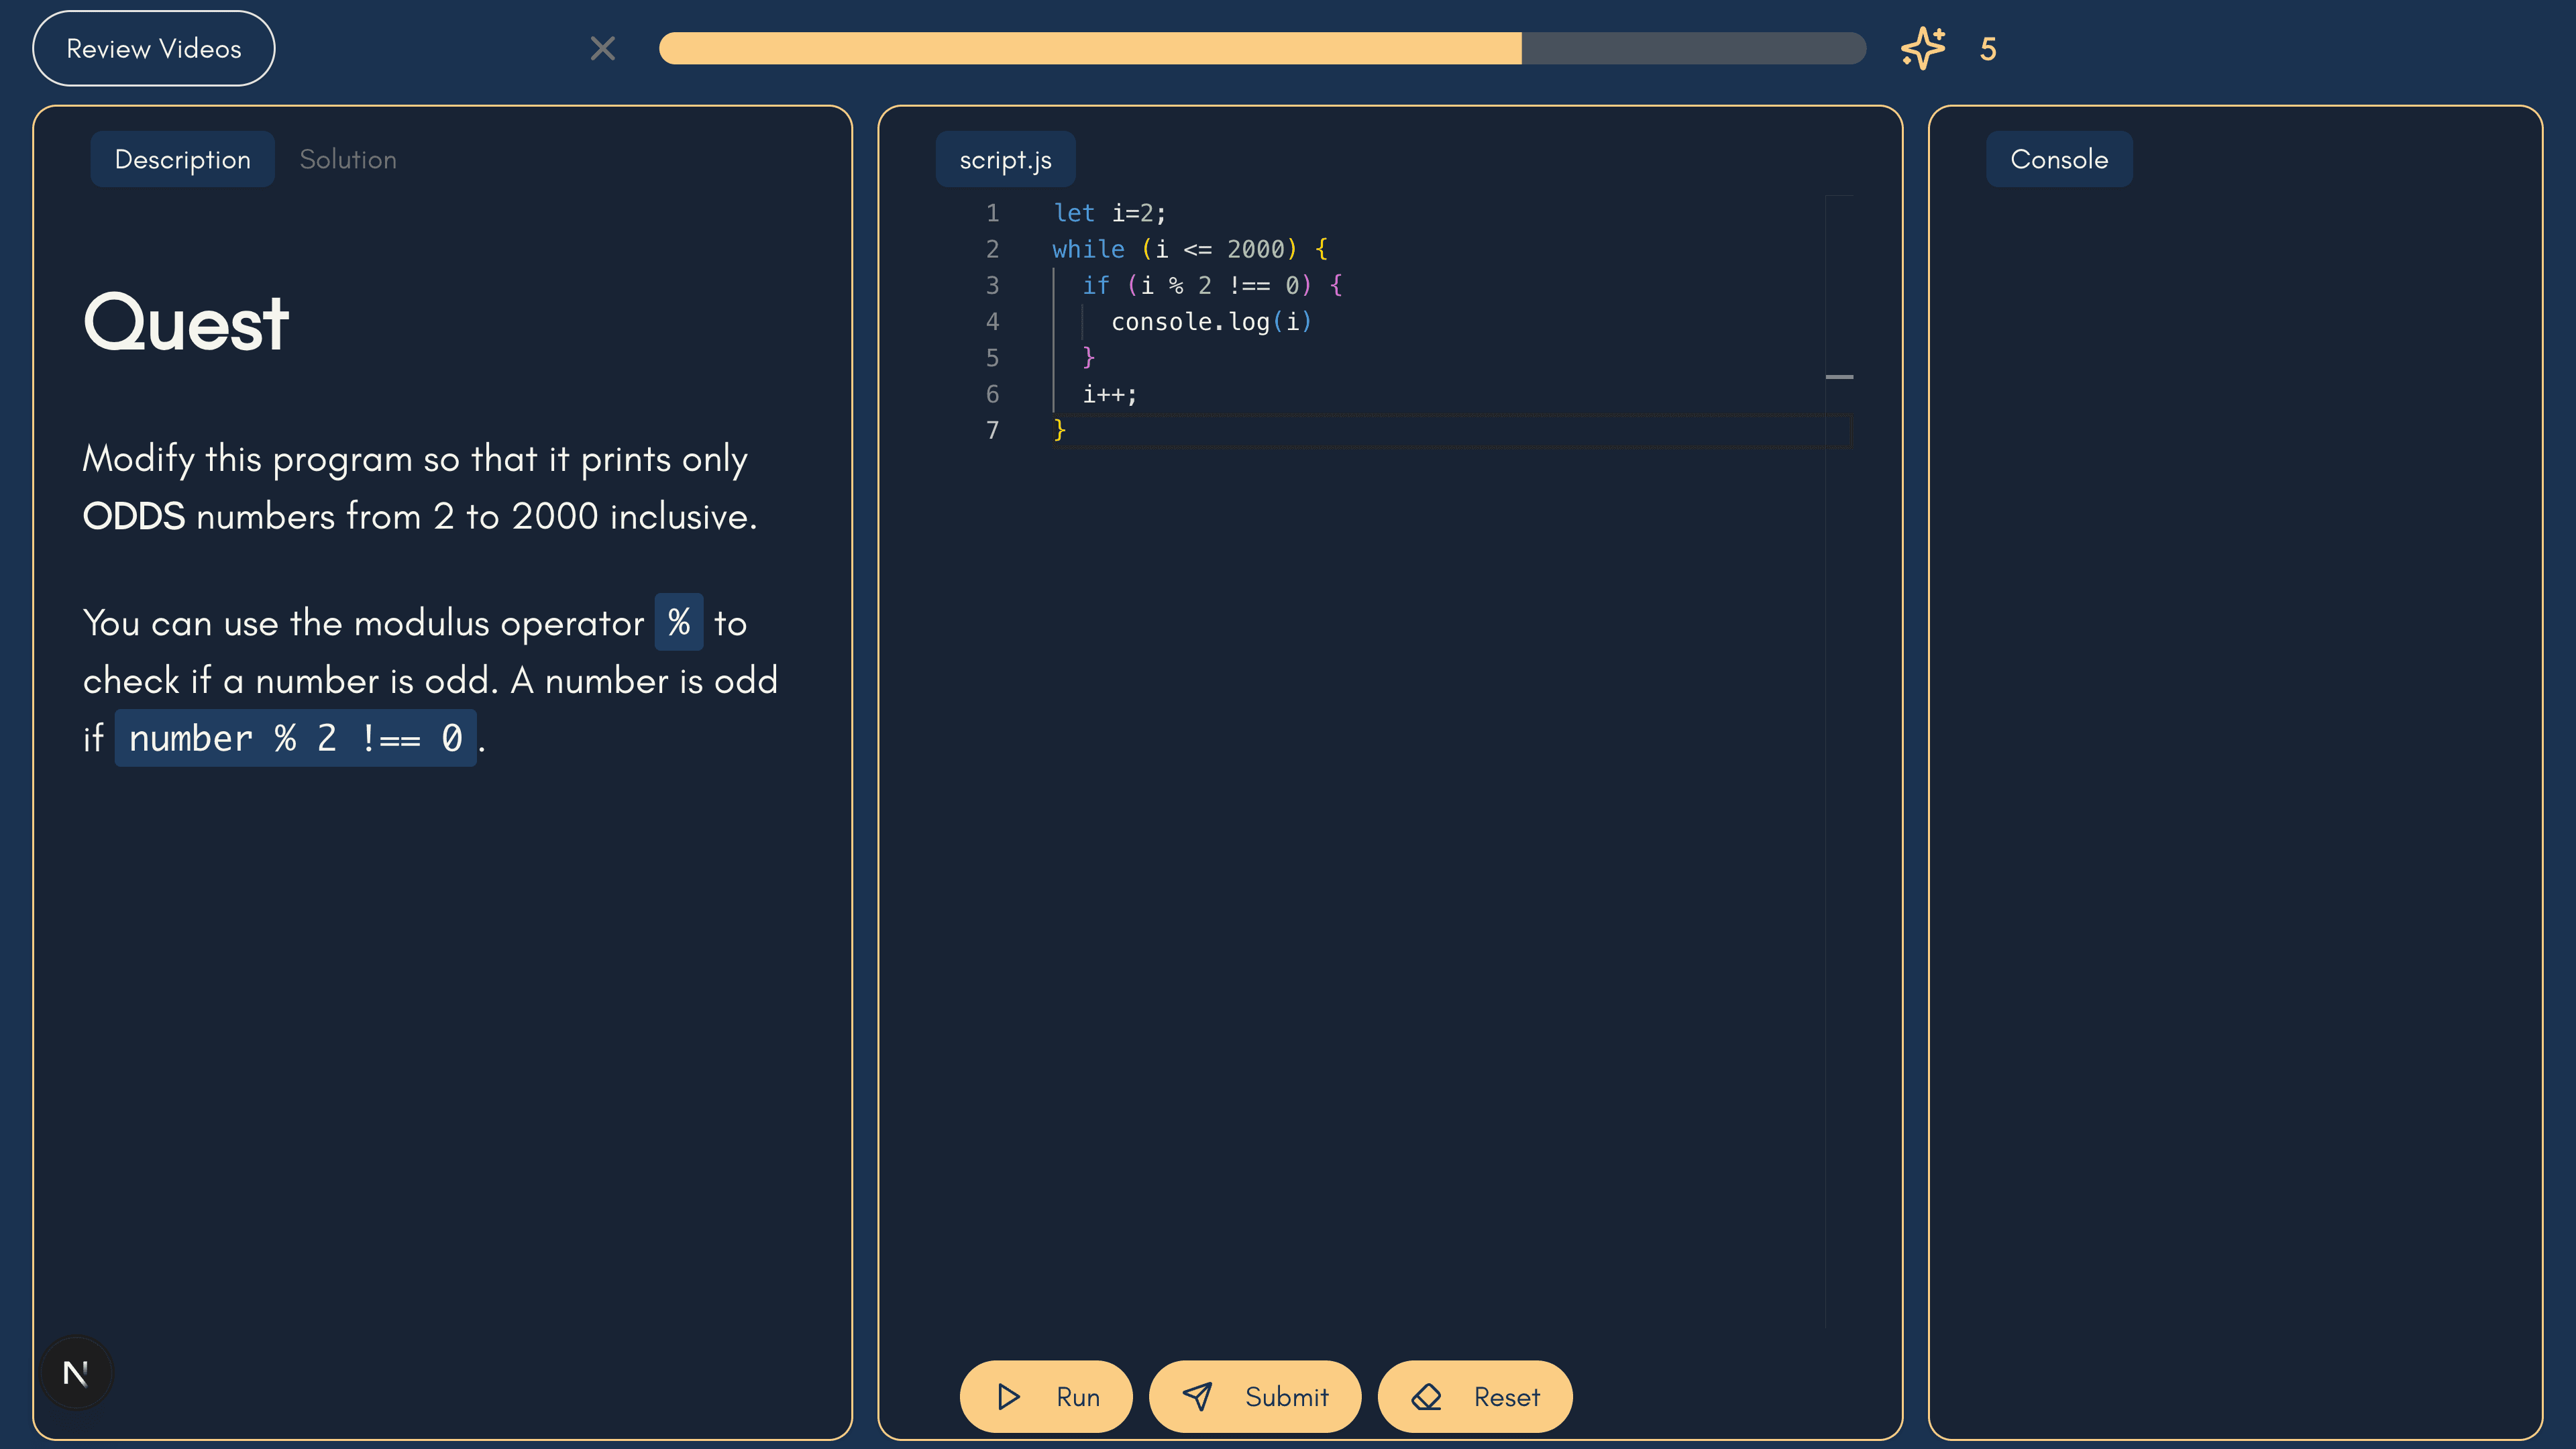Click the eraser icon in Reset
2576x1449 pixels.
point(1426,1396)
